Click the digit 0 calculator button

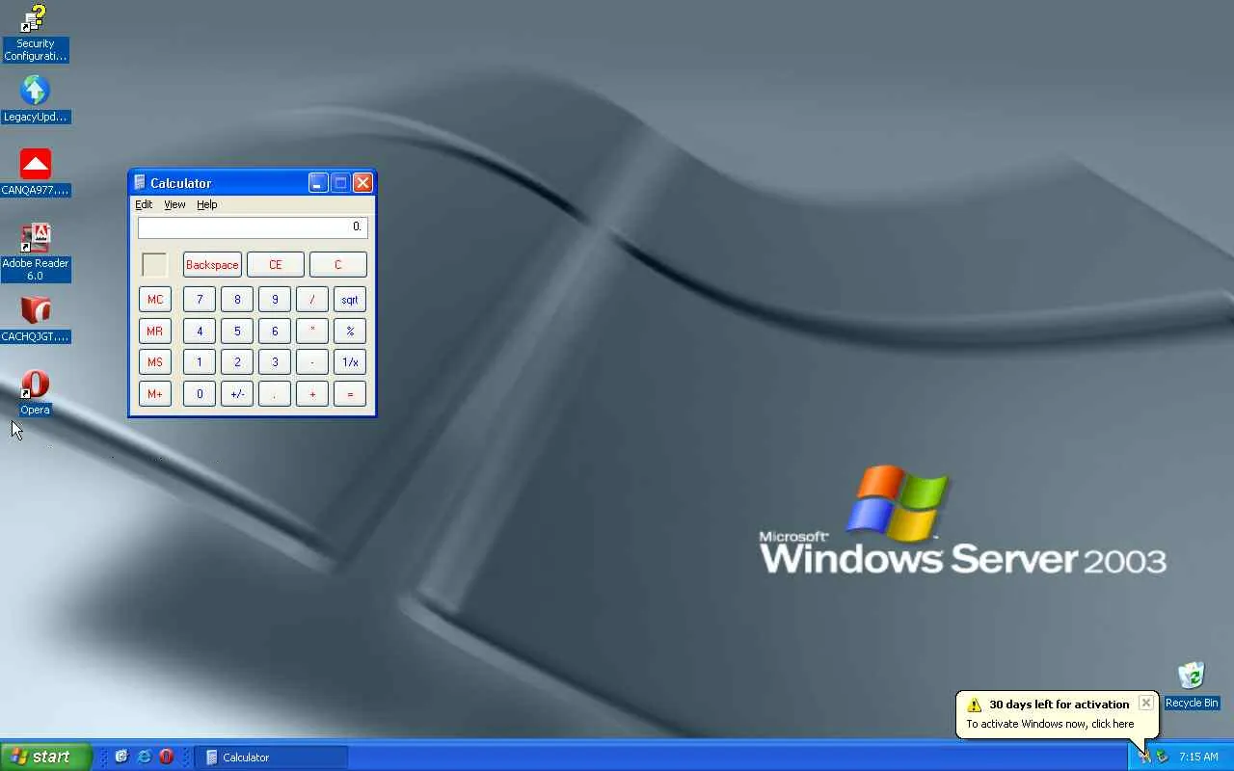click(200, 394)
